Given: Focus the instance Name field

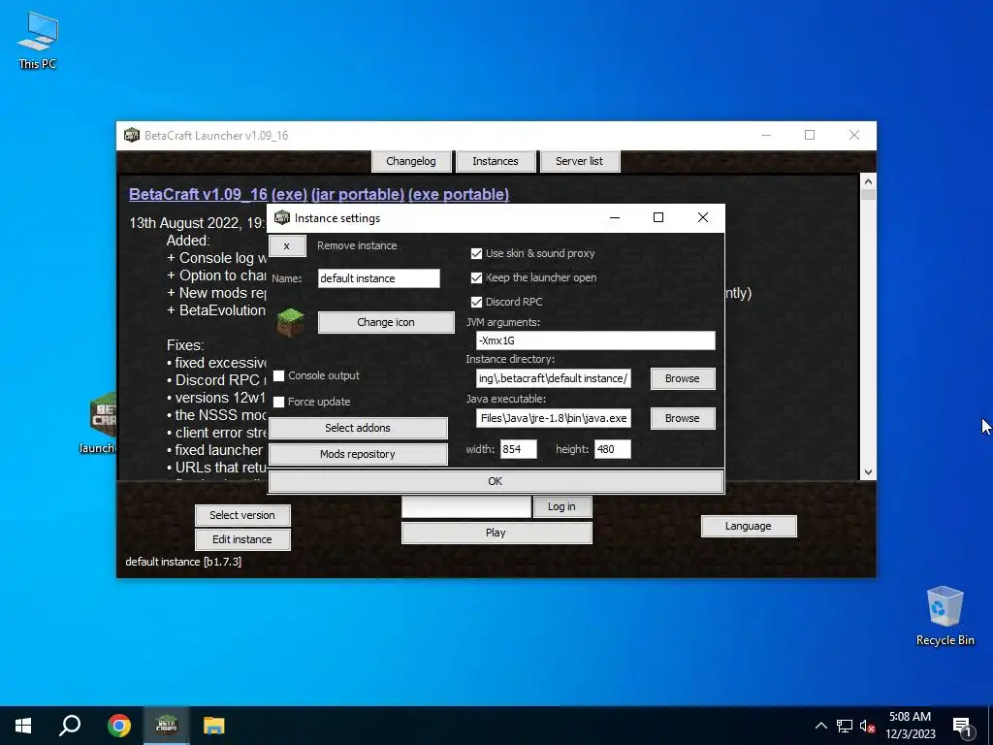Looking at the screenshot, I should [379, 278].
